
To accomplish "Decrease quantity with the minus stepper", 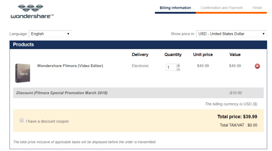I will click(178, 69).
